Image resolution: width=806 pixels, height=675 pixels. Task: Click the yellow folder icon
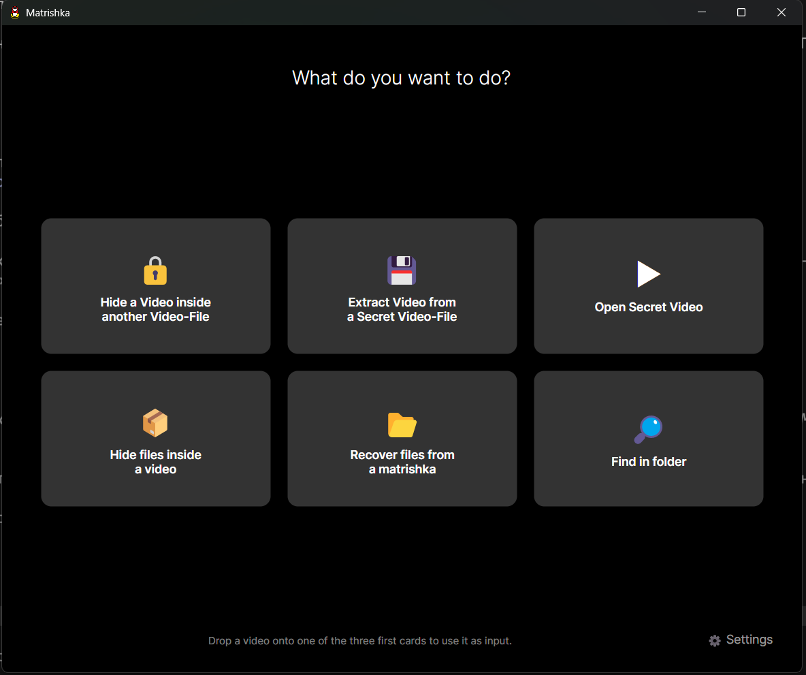[x=402, y=425]
